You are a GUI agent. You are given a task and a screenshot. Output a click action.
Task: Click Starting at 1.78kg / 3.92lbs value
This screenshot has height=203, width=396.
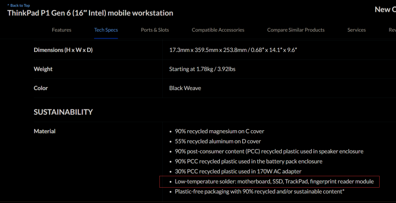click(x=202, y=69)
